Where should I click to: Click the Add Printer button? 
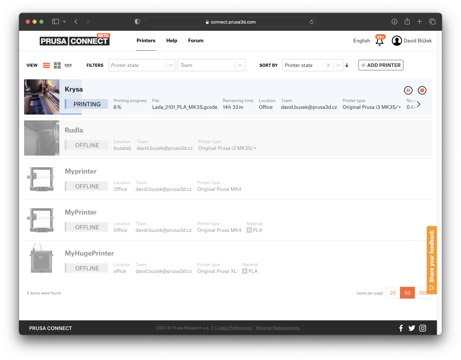[381, 65]
